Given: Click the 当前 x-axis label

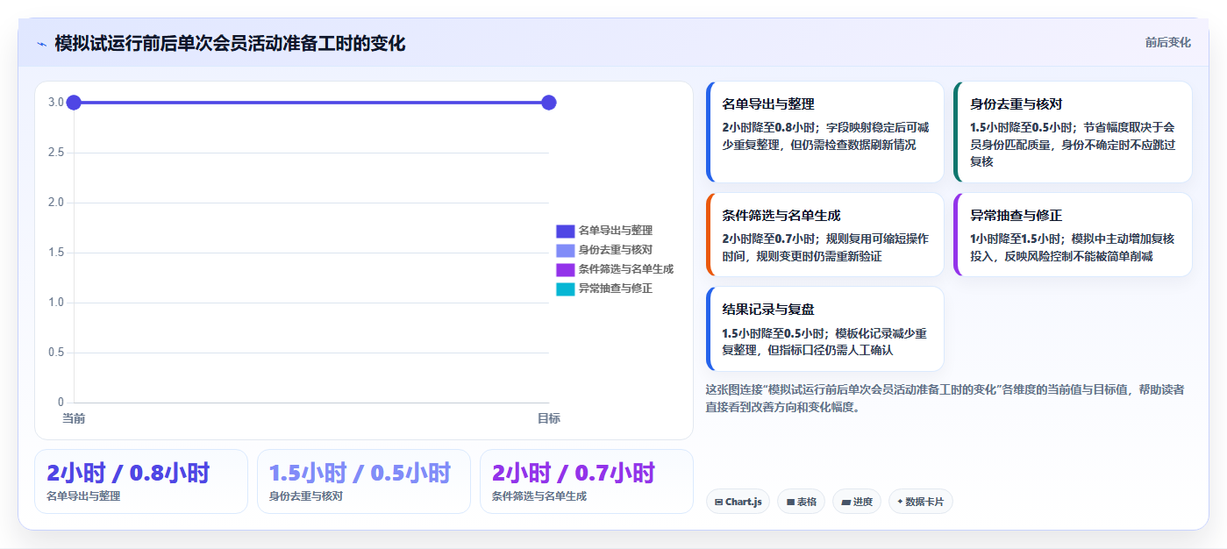Looking at the screenshot, I should click(74, 418).
